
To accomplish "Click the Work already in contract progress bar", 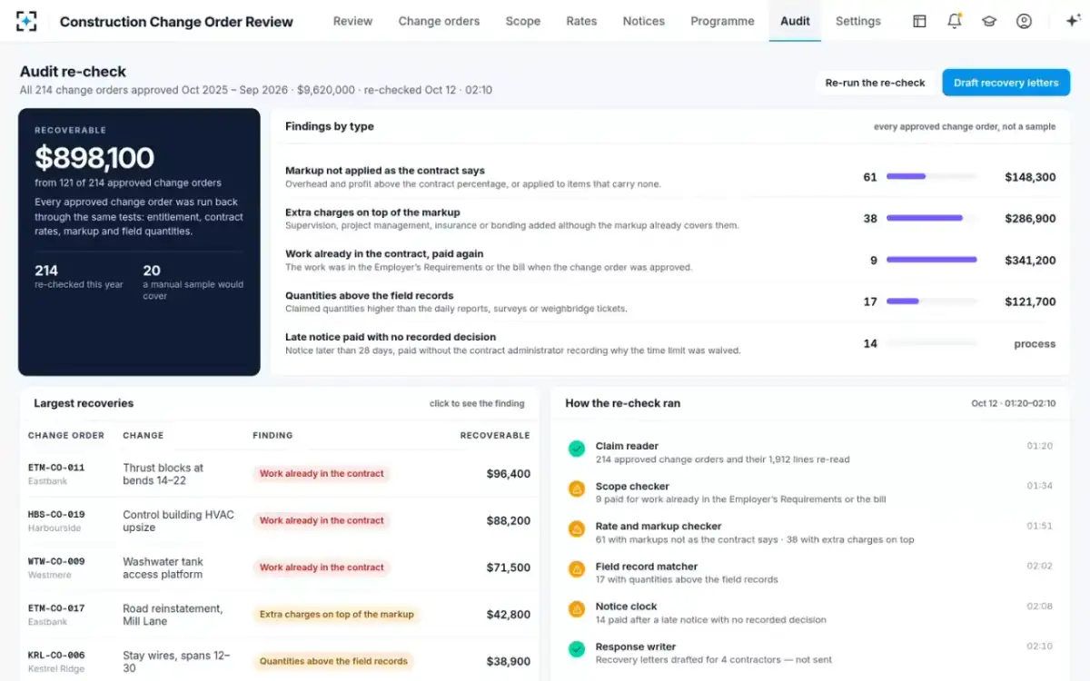I will 931,260.
